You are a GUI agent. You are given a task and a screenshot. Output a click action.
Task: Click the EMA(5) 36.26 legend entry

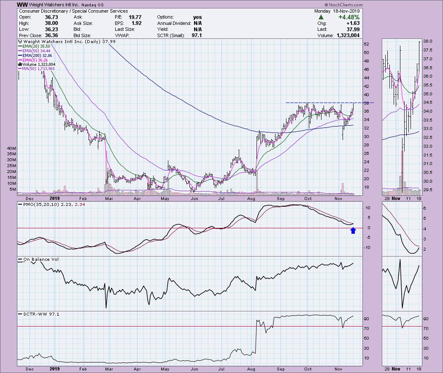click(33, 60)
